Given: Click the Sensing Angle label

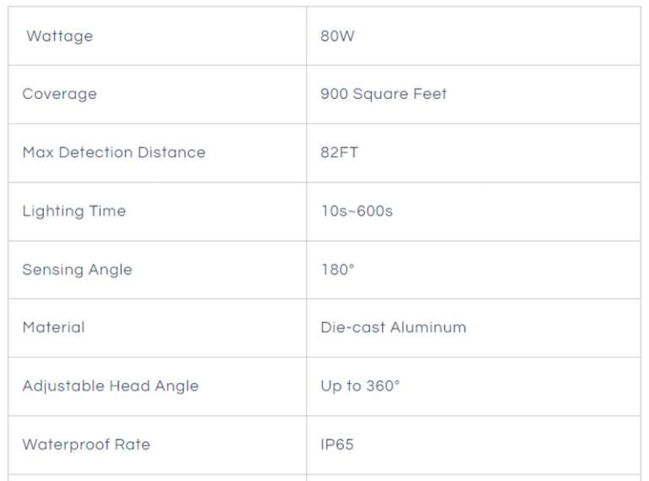Looking at the screenshot, I should click(77, 270).
